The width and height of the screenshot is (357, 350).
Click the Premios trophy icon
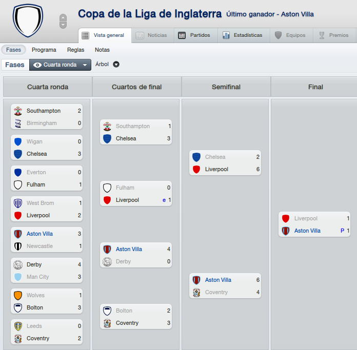pyautogui.click(x=322, y=35)
